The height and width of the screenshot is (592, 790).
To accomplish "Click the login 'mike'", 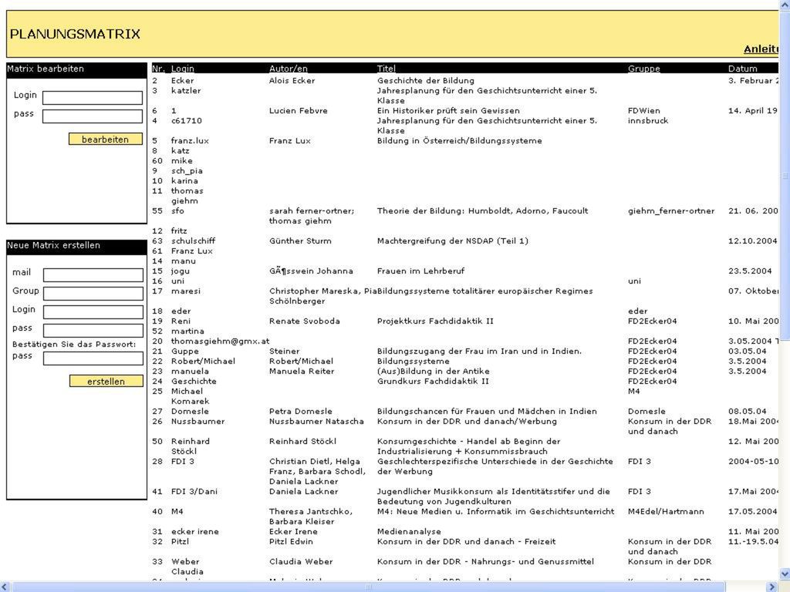I will tap(182, 161).
